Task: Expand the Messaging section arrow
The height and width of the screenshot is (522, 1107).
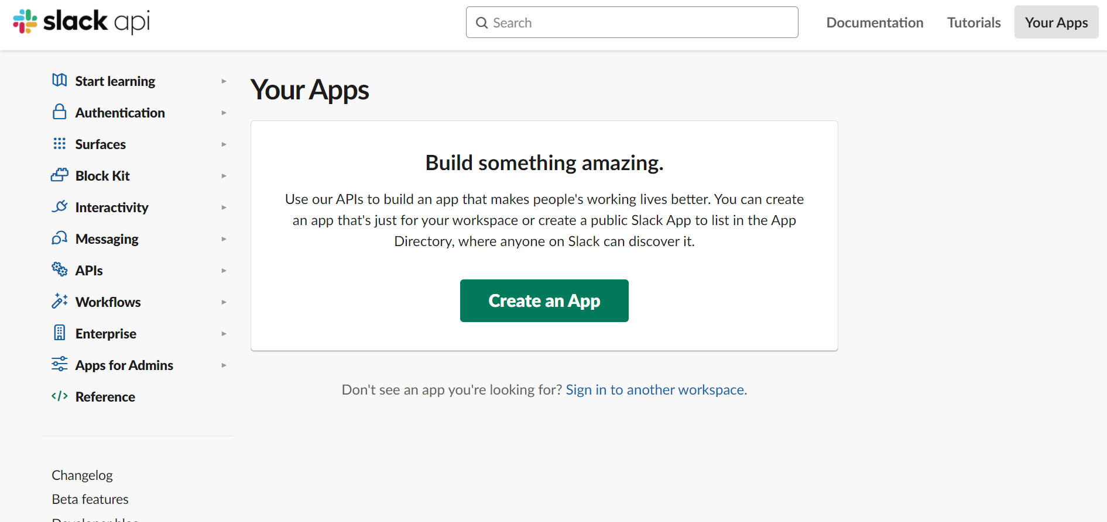Action: (224, 239)
